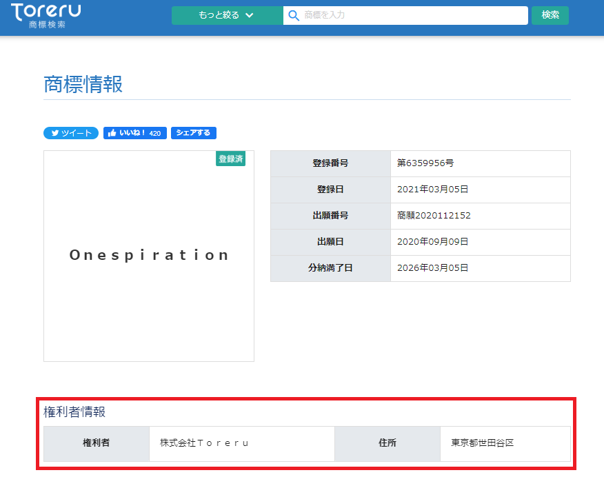Like with the いいね! 420 button
604x477 pixels.
coord(135,133)
